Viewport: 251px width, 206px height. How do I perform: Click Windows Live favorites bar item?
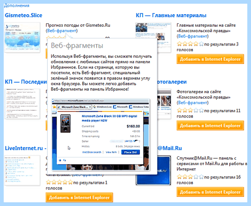(x=102, y=107)
